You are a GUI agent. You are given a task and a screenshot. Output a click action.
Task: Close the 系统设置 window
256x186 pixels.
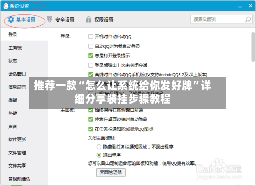[250, 6]
